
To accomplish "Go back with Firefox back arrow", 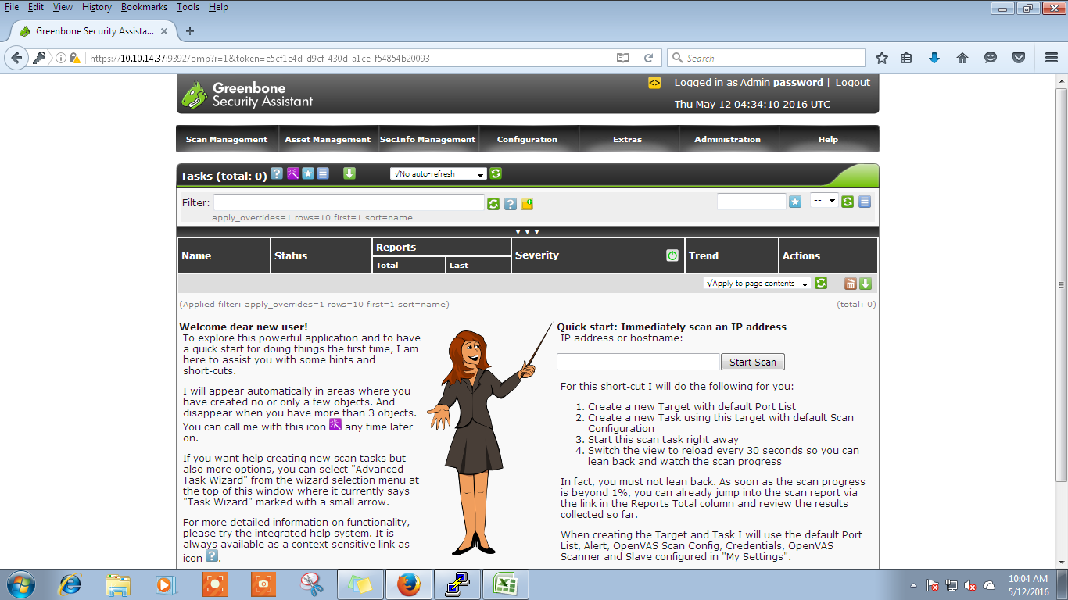I will point(16,58).
